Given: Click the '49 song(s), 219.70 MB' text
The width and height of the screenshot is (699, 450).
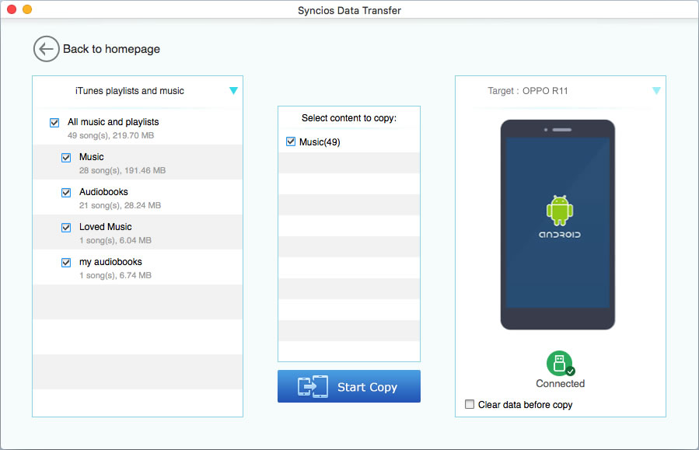Looking at the screenshot, I should click(111, 135).
